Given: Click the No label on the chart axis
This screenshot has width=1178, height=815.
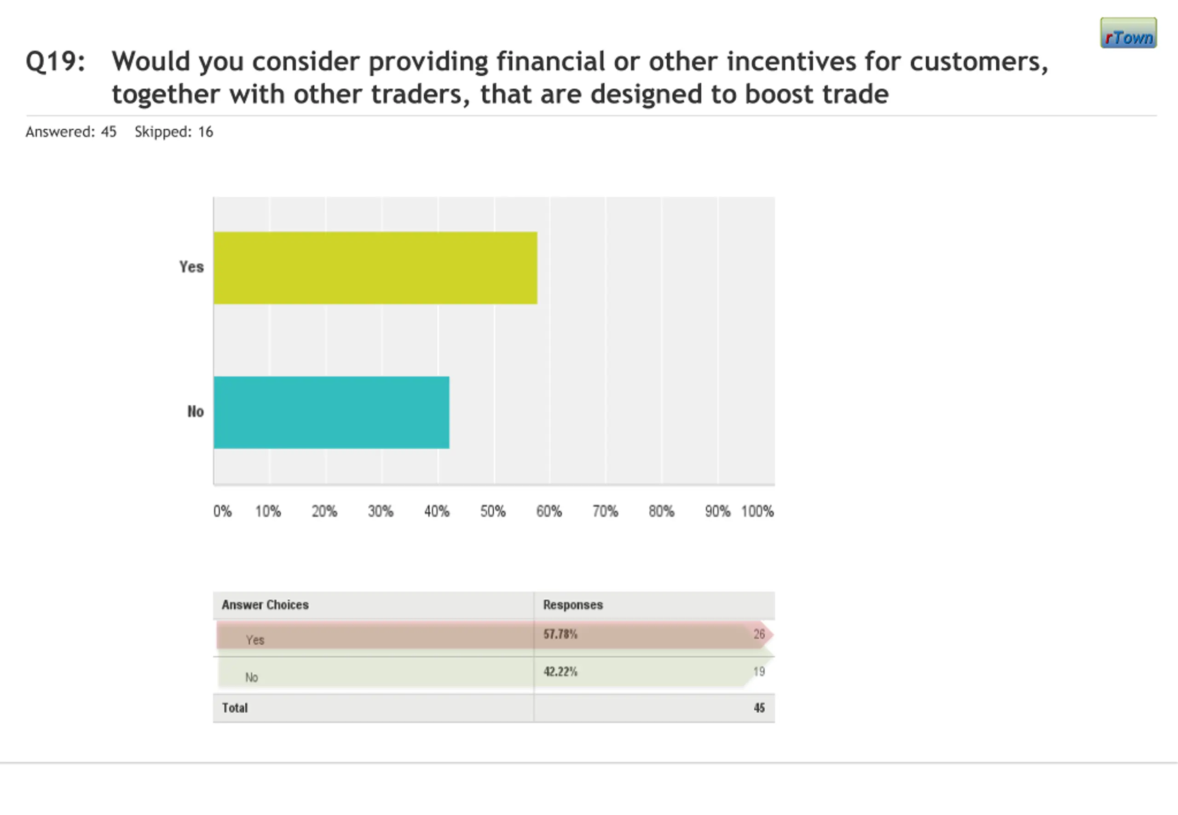Looking at the screenshot, I should pyautogui.click(x=196, y=412).
